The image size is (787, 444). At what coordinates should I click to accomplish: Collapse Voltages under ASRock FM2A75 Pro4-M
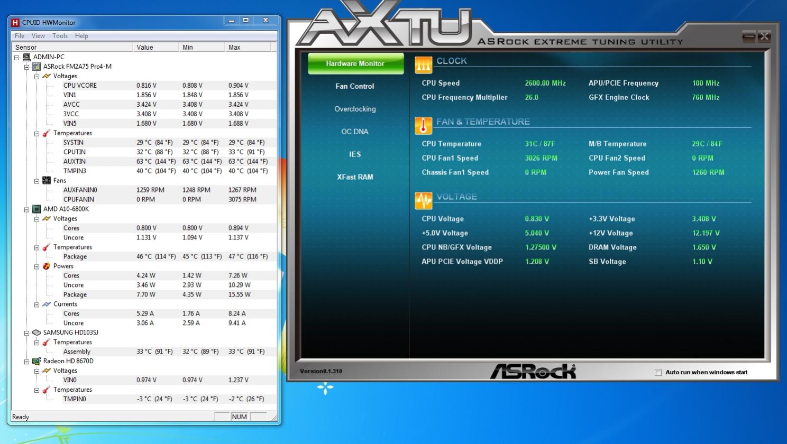click(x=36, y=76)
